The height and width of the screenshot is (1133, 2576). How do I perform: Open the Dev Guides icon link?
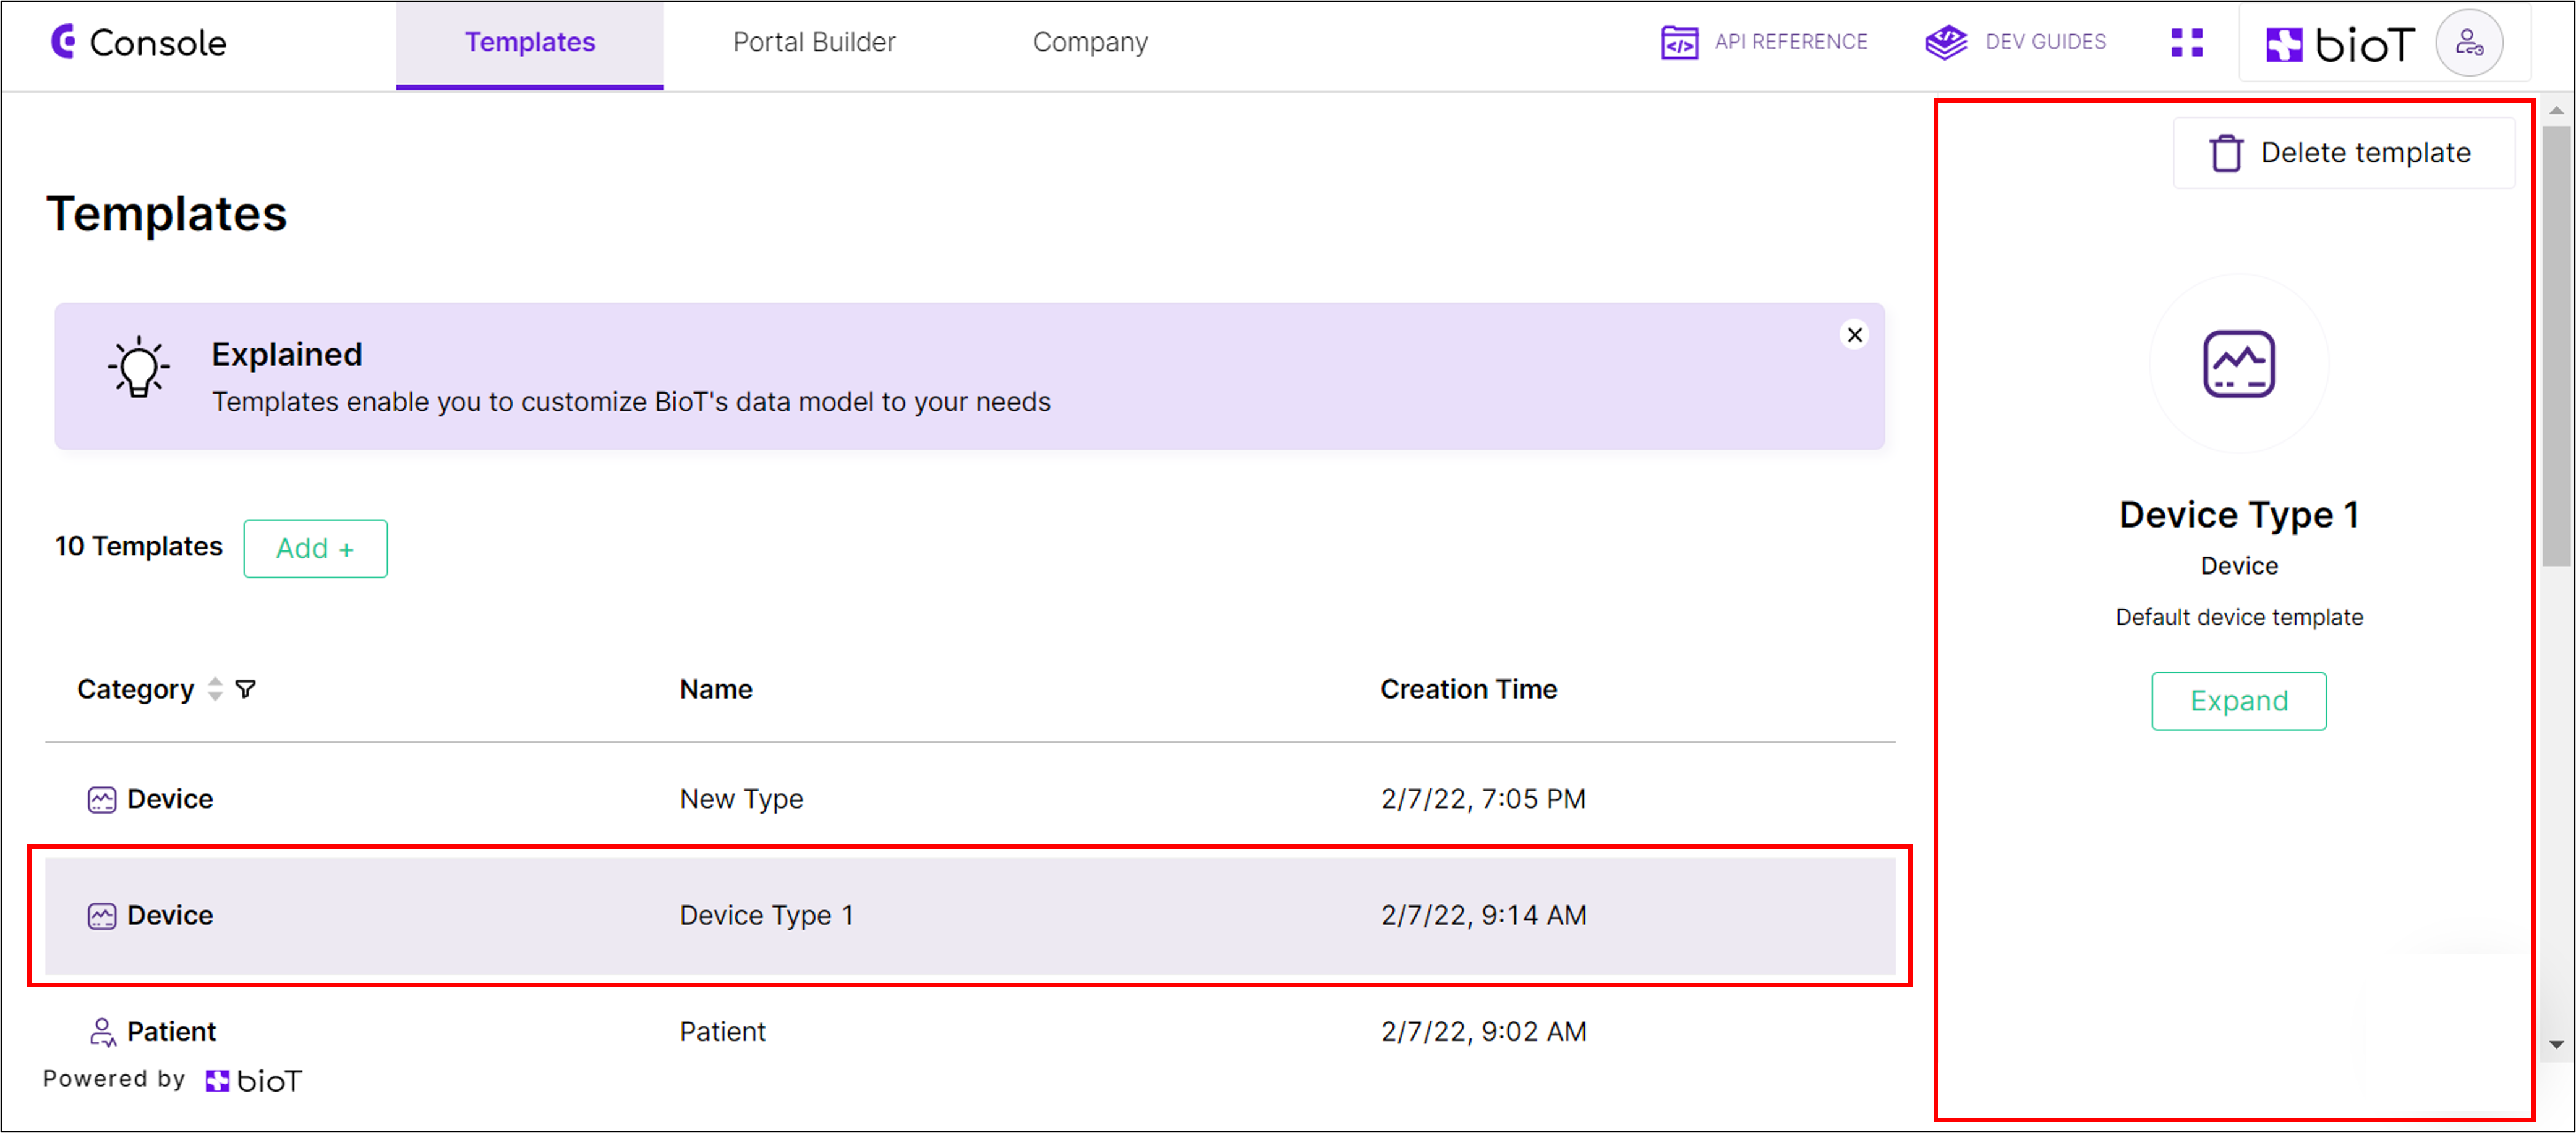1945,43
